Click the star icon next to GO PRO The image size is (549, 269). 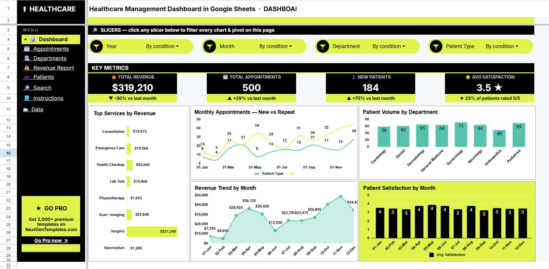(39, 208)
